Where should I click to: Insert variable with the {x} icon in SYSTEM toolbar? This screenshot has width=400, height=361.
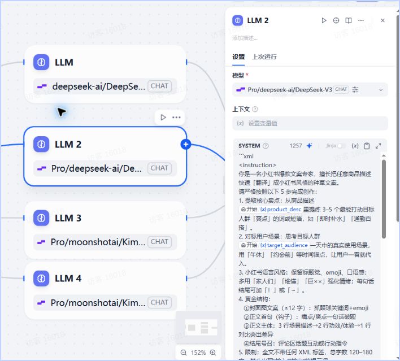pos(355,146)
